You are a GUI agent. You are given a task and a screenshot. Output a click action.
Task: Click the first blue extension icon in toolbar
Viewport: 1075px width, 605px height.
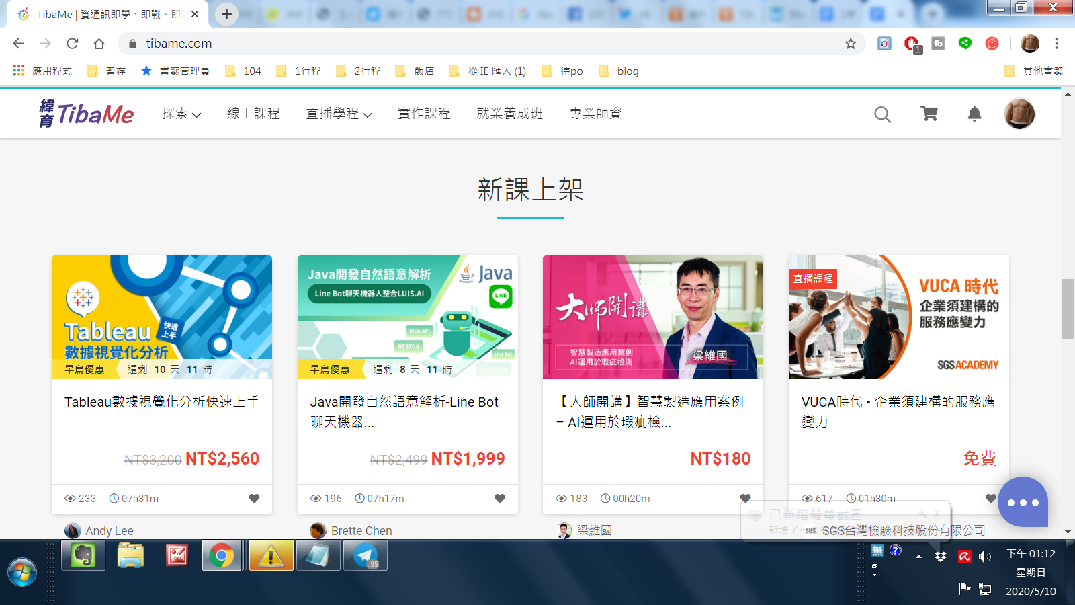(x=884, y=44)
